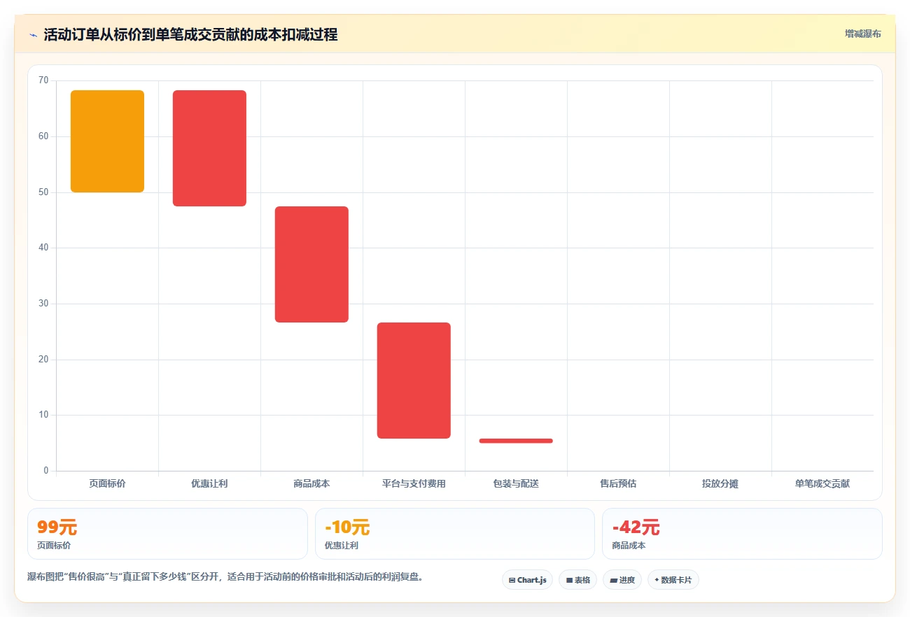Click the 页面标价 x-axis label

pos(107,483)
